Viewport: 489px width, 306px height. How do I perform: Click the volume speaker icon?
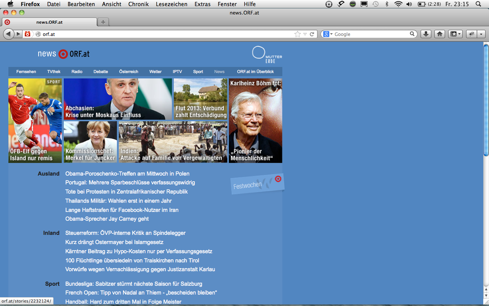click(409, 4)
